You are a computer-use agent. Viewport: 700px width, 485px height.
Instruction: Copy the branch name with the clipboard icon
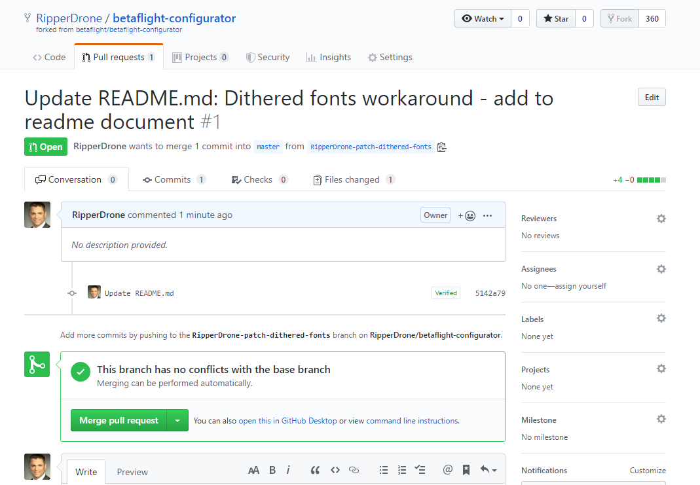click(441, 147)
